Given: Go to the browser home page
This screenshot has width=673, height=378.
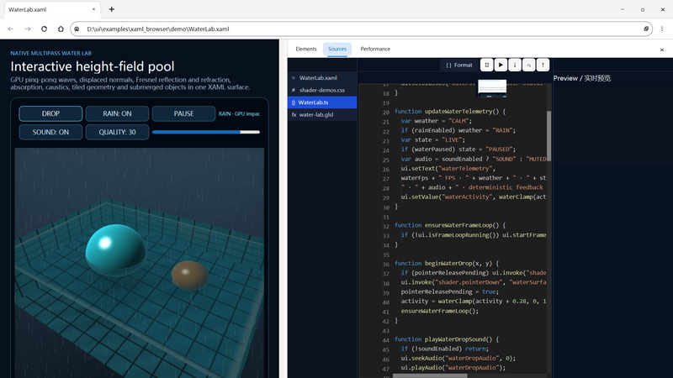Looking at the screenshot, I should (61, 29).
